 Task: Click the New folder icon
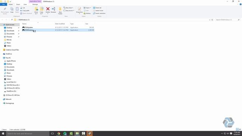click(x=60, y=9)
